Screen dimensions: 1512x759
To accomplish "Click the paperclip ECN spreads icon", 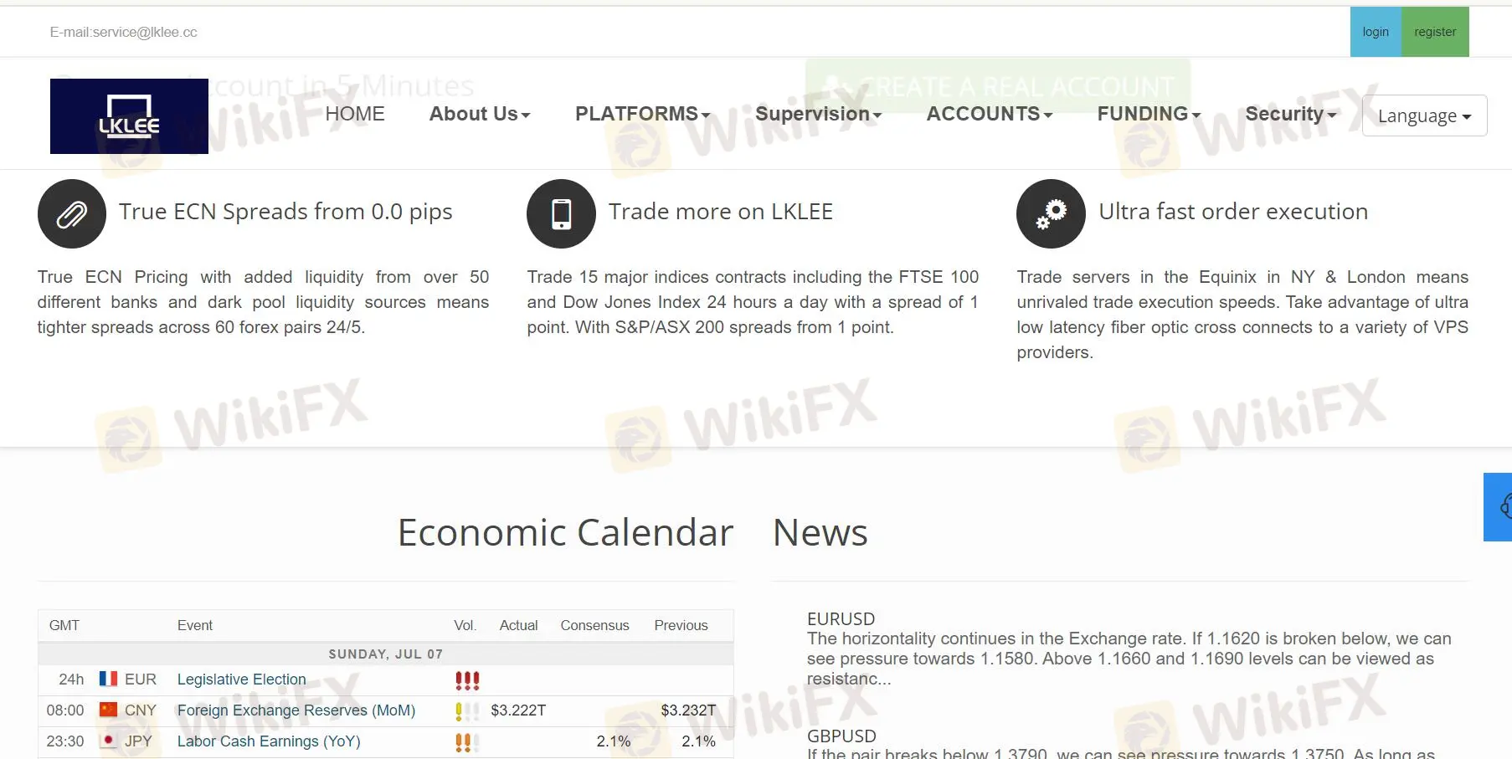I will point(72,214).
